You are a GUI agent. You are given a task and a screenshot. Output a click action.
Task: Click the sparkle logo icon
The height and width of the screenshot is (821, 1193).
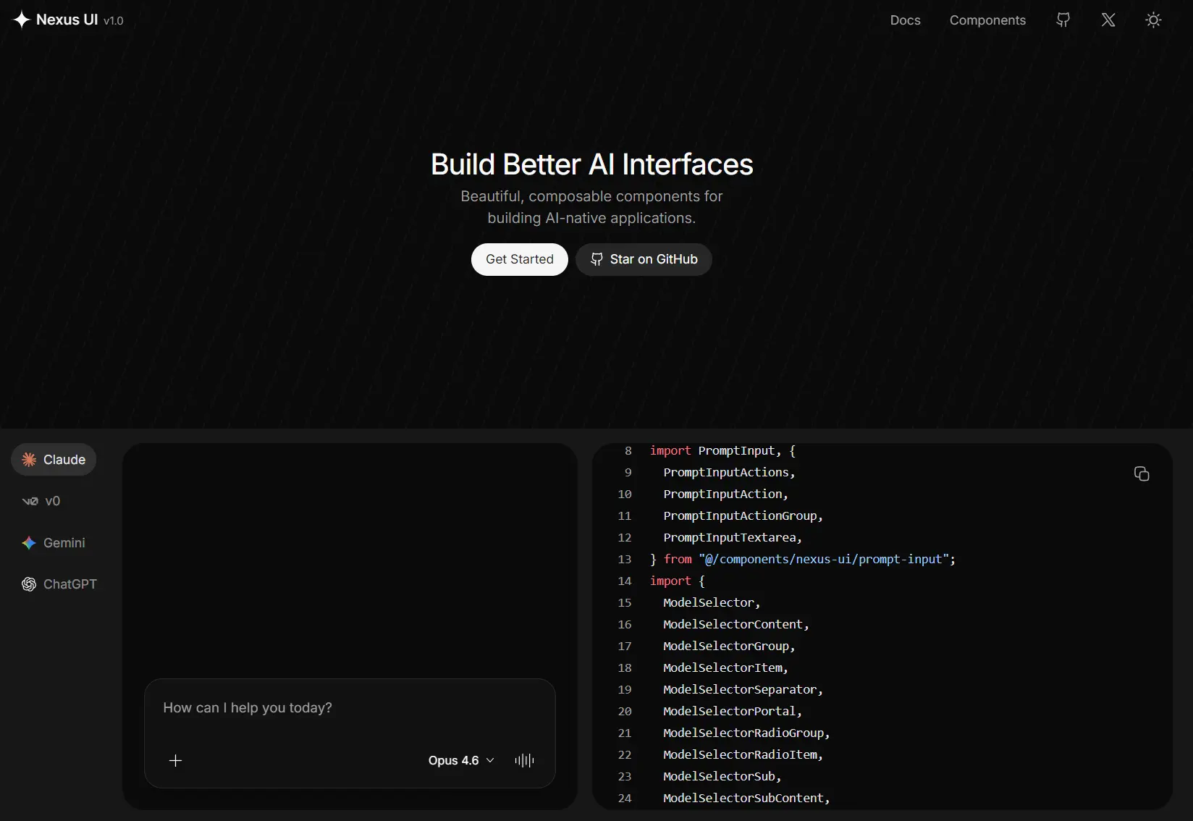pos(21,20)
